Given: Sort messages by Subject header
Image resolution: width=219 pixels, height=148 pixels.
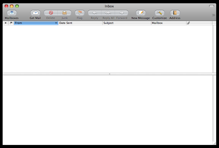Looking at the screenshot, I should [x=127, y=23].
